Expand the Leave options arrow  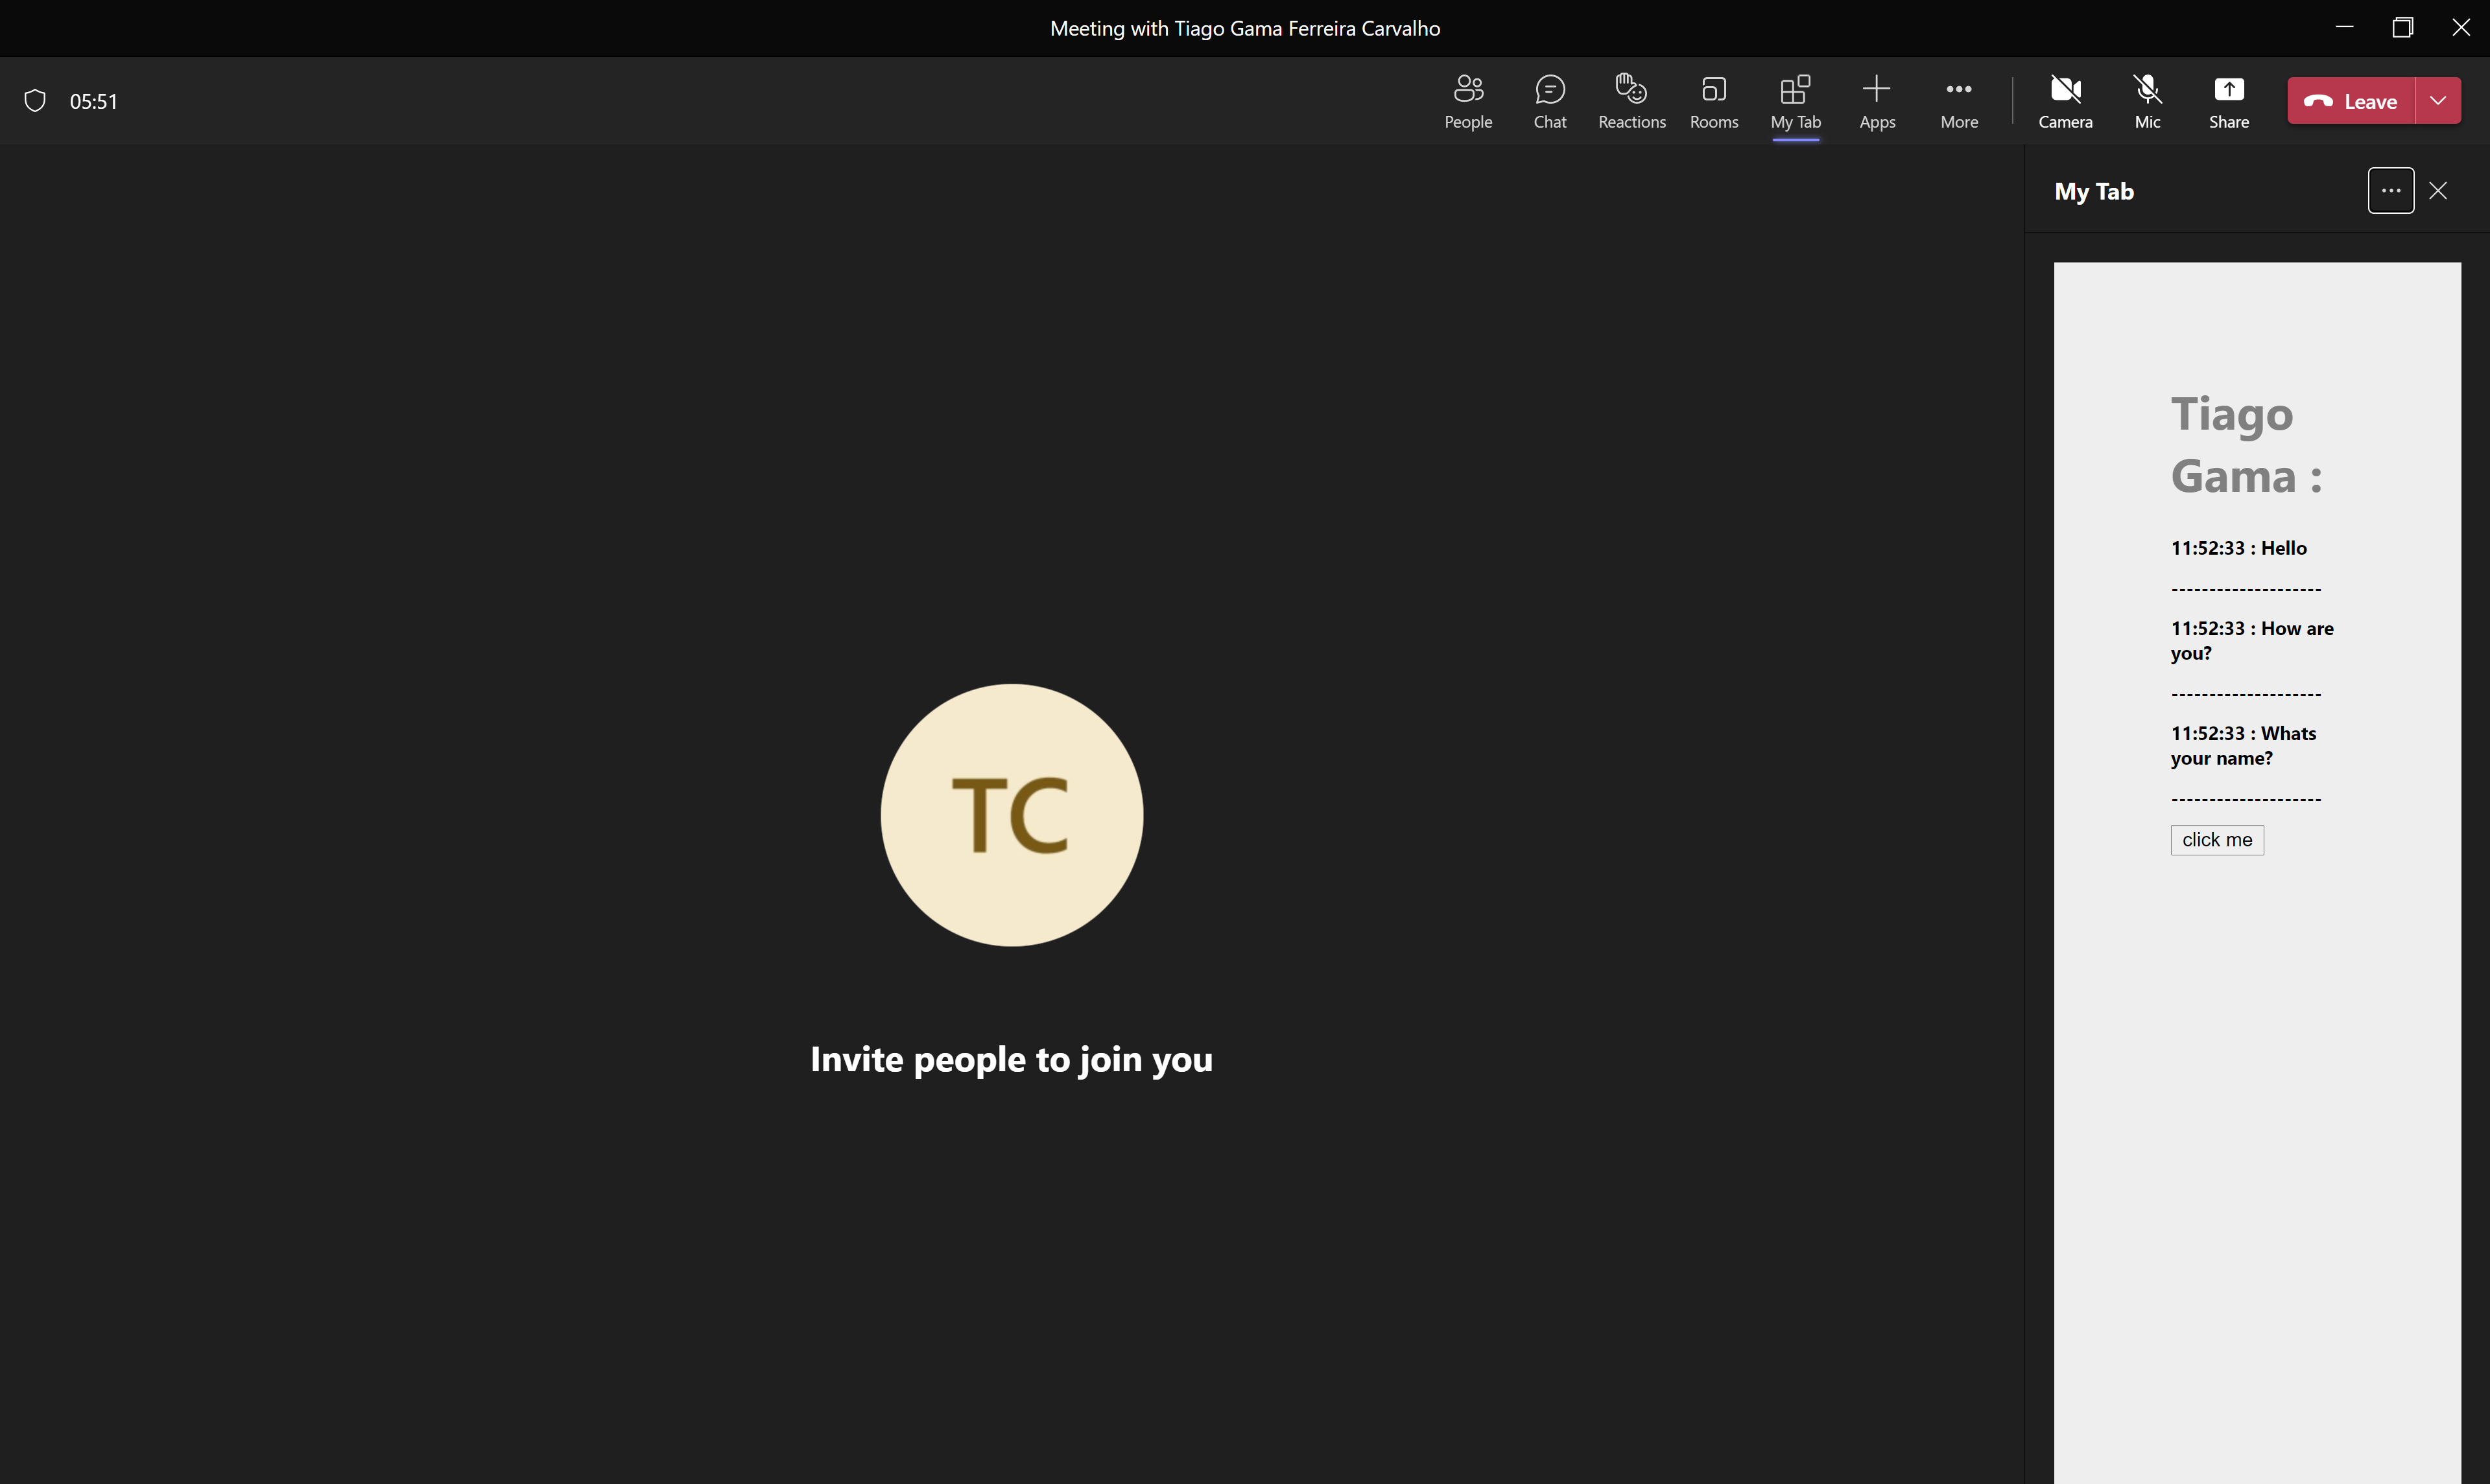[2438, 101]
